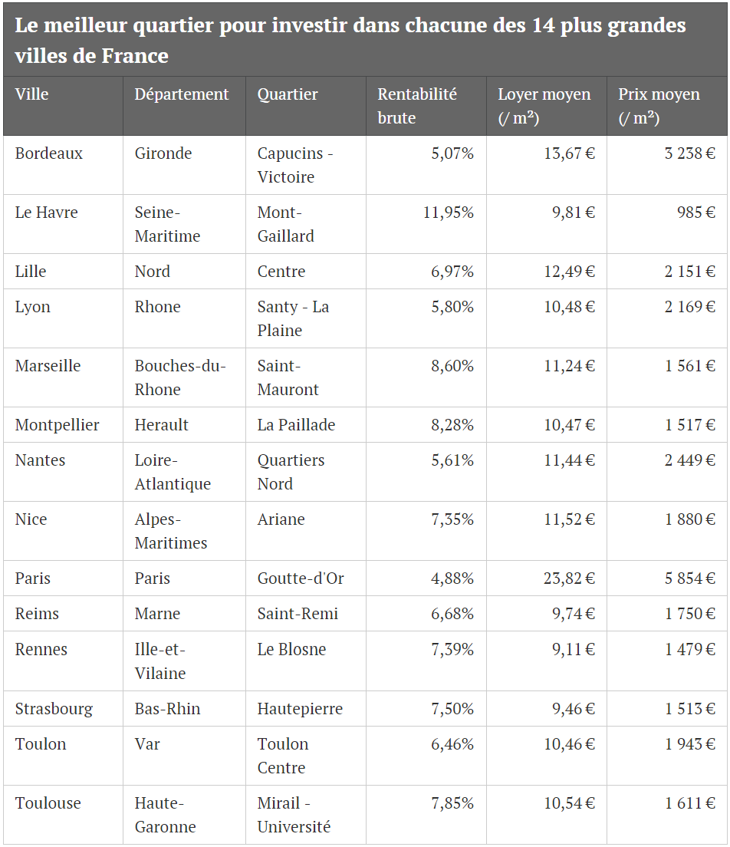Select the Strasbourg city cell

pos(54,709)
